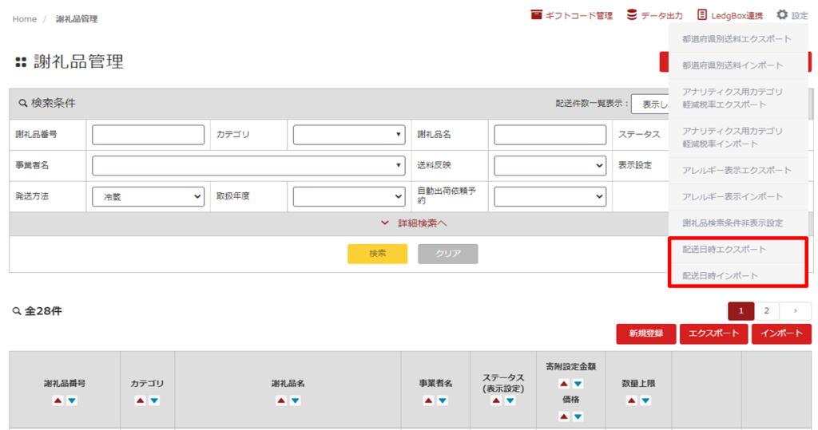Click the yellow 検索 button
The width and height of the screenshot is (818, 430).
(x=377, y=254)
